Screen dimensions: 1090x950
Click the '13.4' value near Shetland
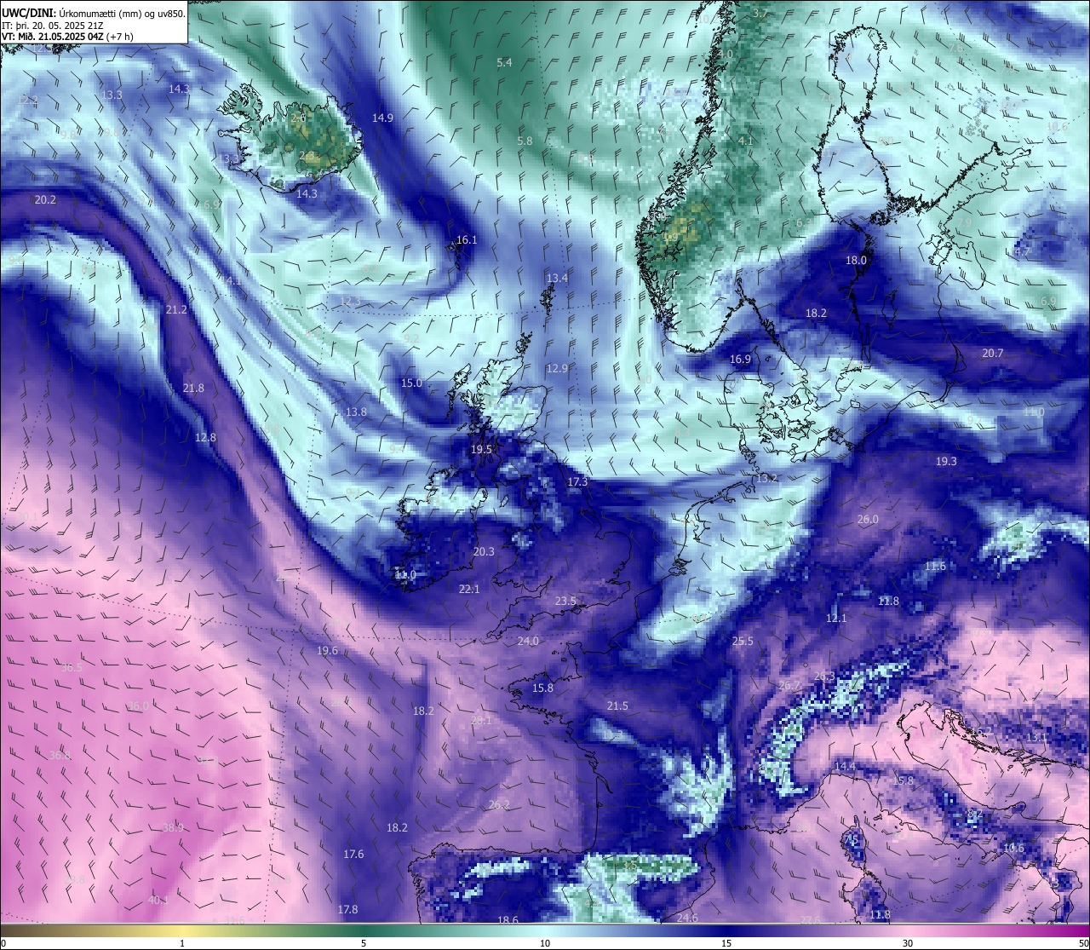pyautogui.click(x=557, y=279)
